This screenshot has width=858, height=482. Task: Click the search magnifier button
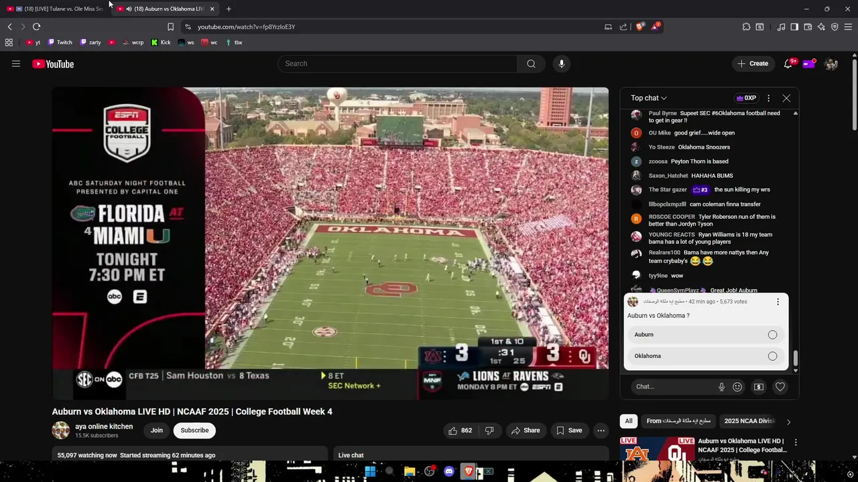pos(531,64)
